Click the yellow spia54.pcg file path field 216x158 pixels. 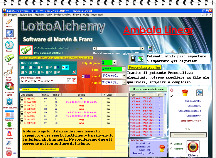[x=56, y=58]
